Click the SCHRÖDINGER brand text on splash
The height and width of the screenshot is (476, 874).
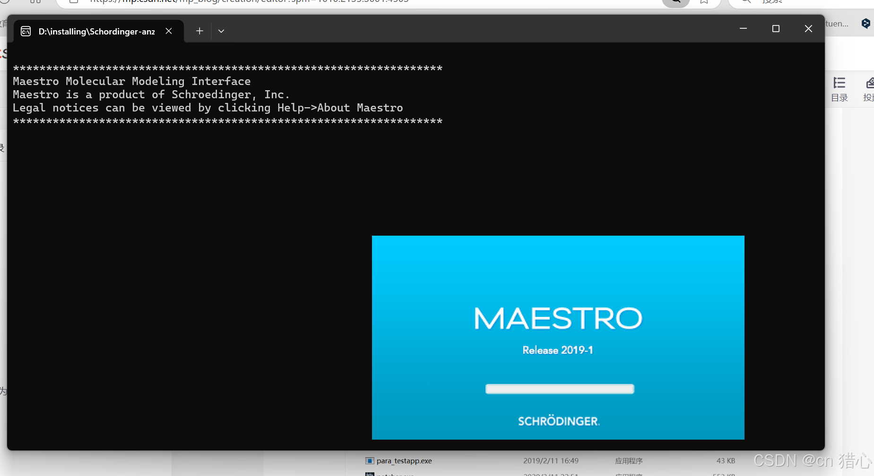coord(559,421)
